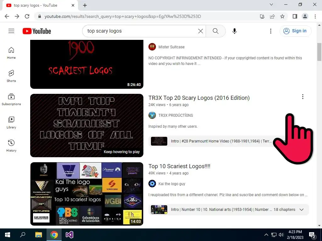
Task: Open YouTube settings three-dot menu
Action: [271, 31]
